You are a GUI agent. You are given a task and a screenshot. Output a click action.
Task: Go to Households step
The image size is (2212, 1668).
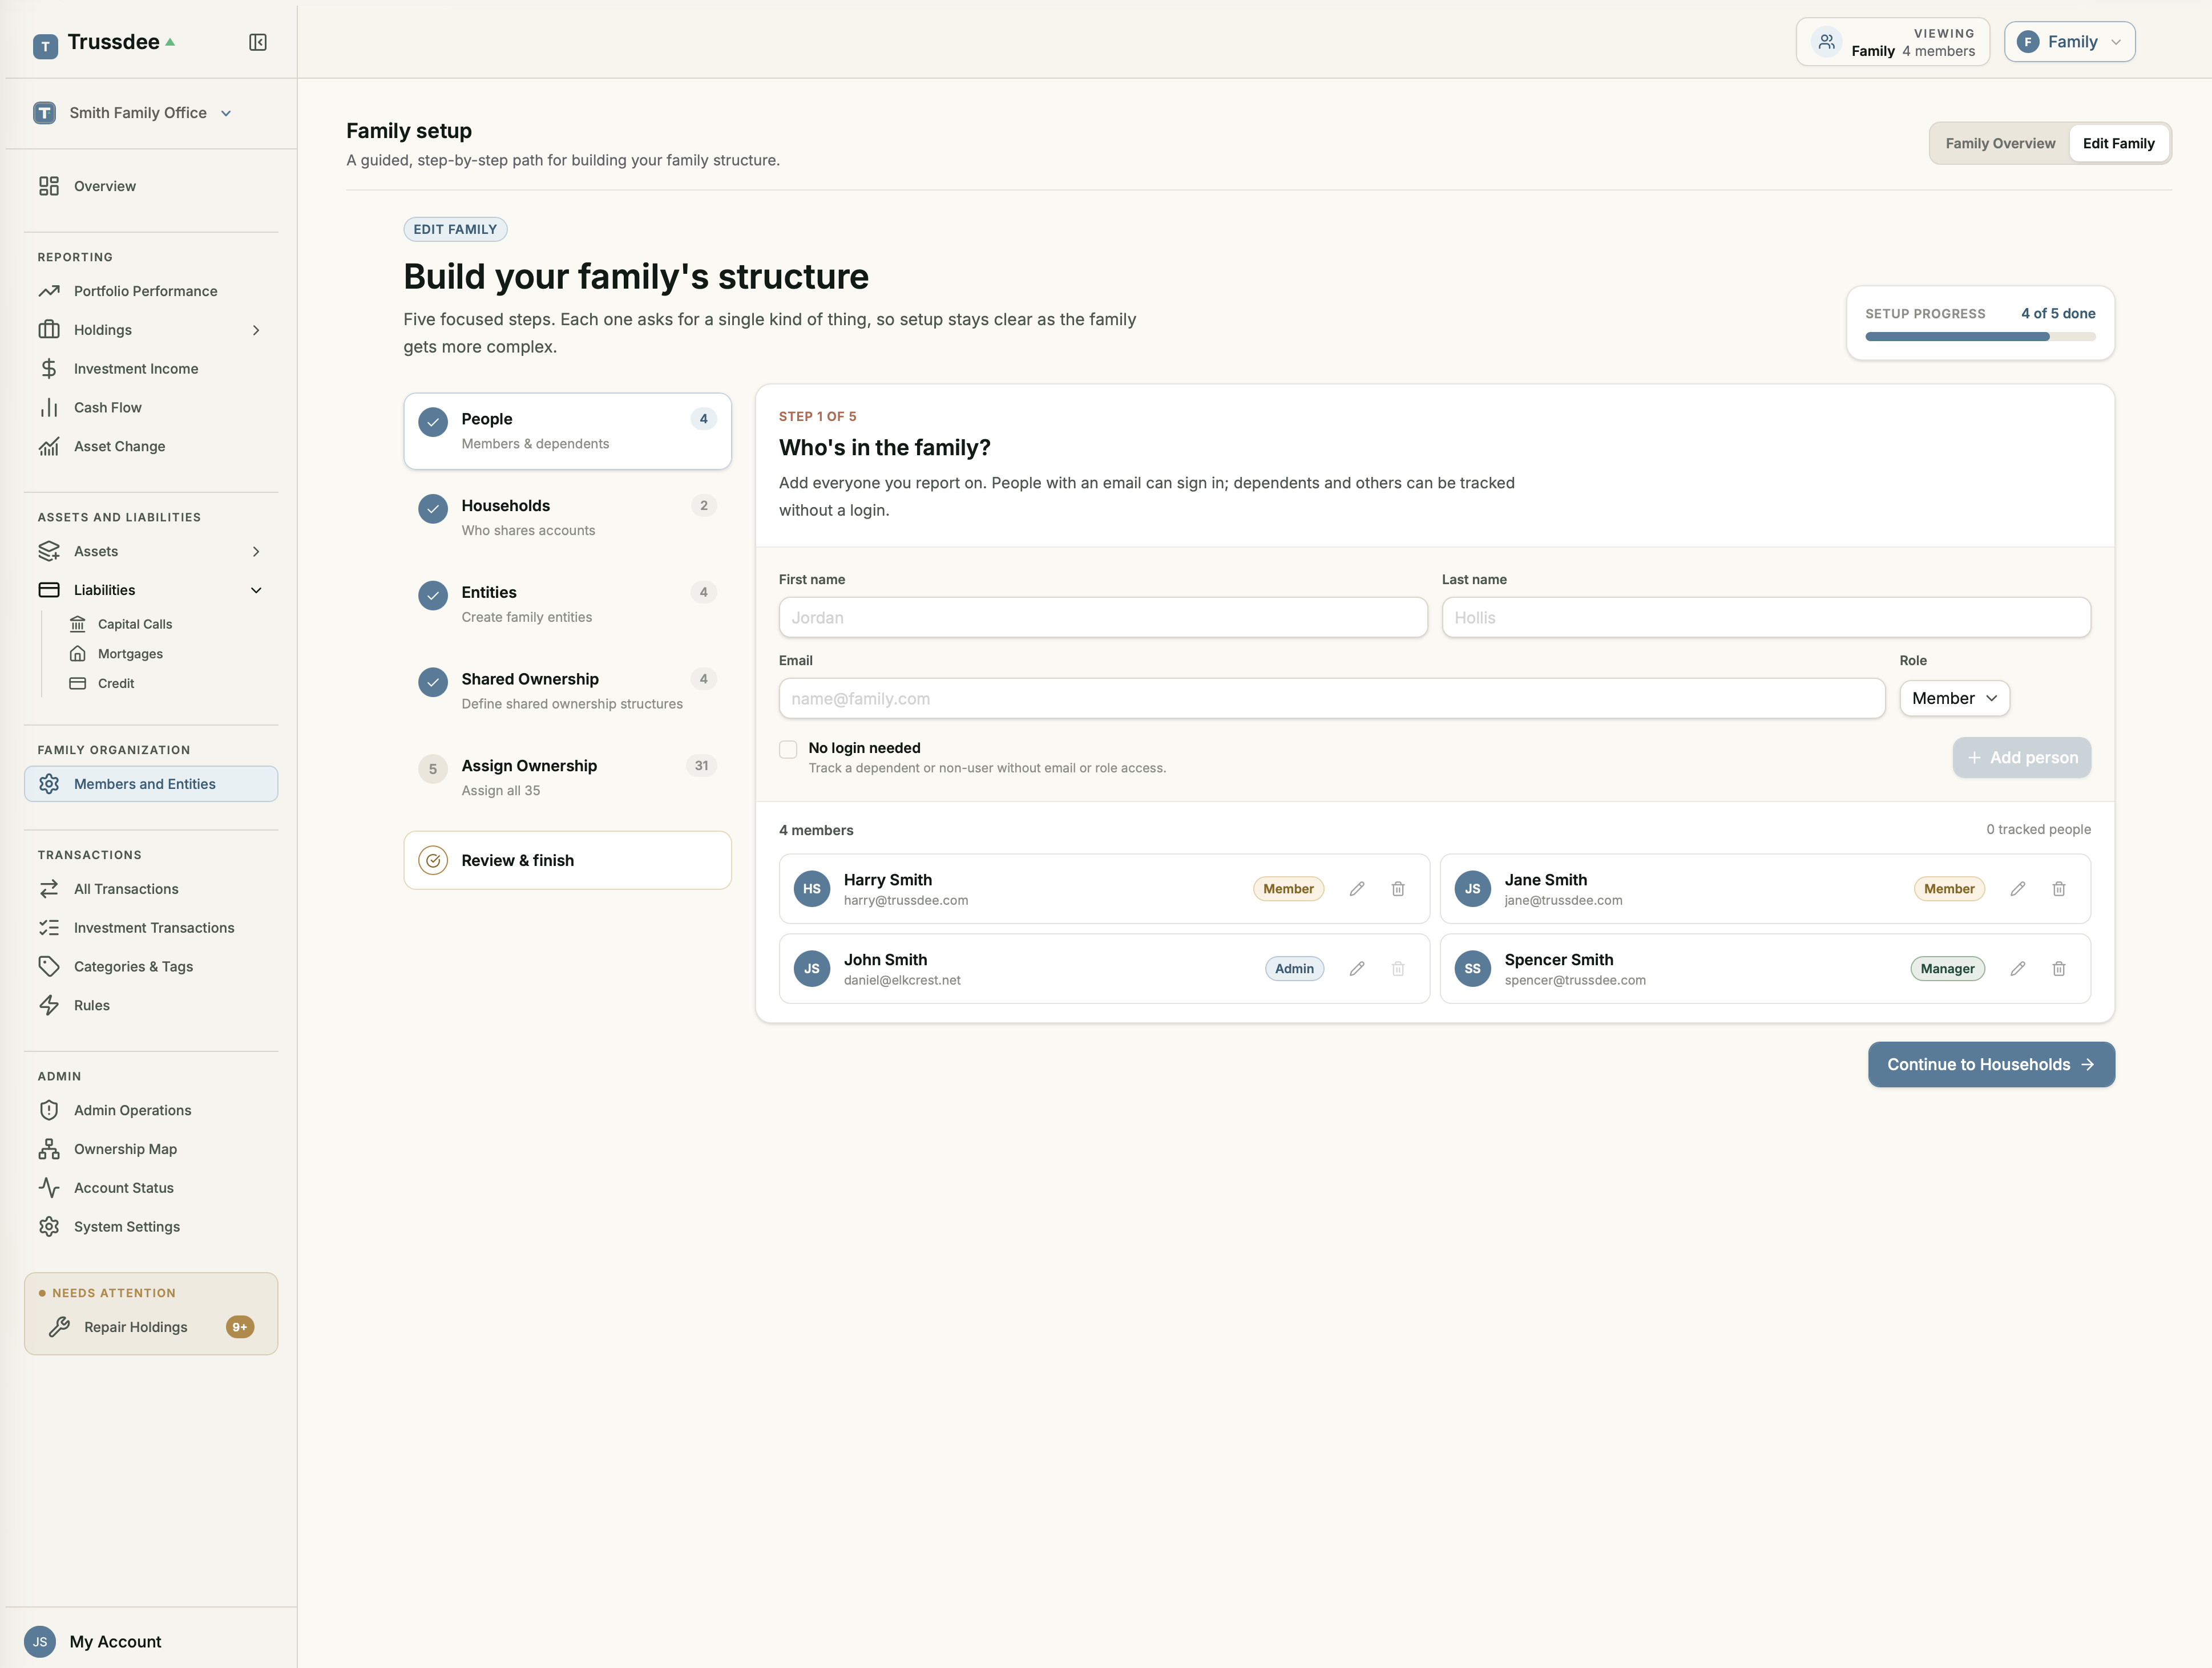coord(567,518)
